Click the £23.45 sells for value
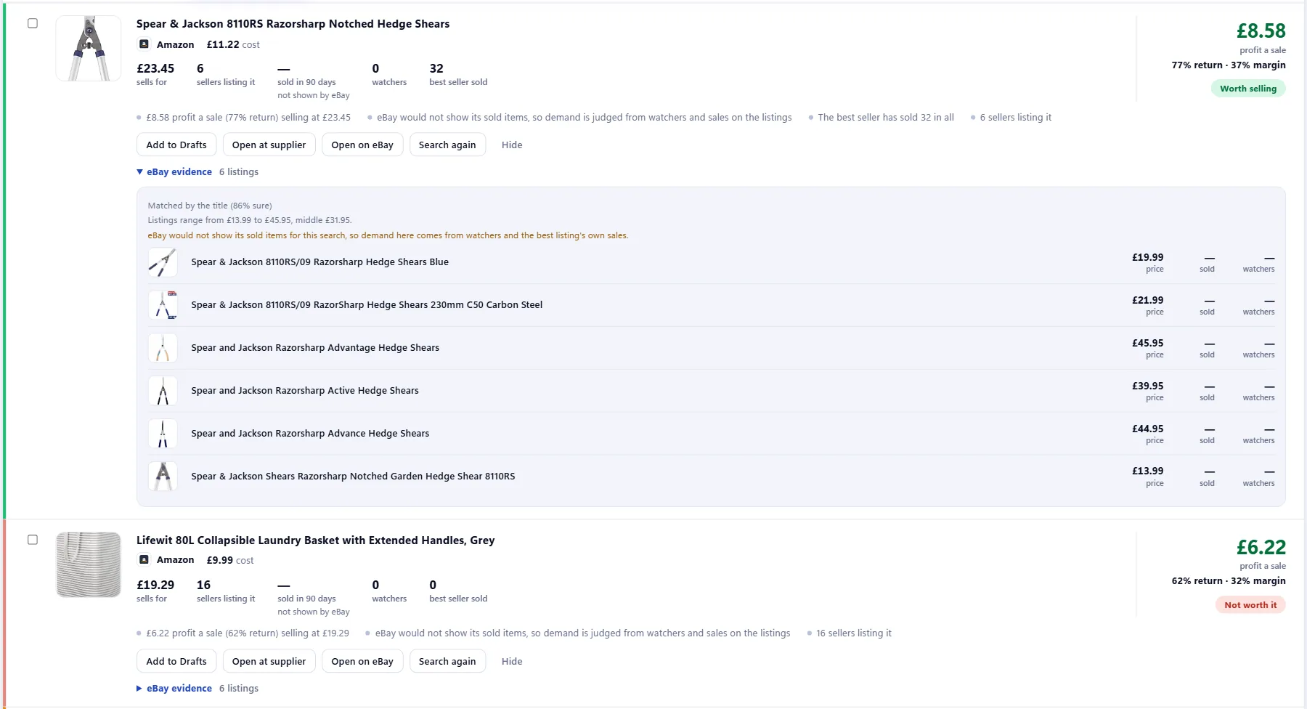This screenshot has width=1307, height=709. (155, 68)
